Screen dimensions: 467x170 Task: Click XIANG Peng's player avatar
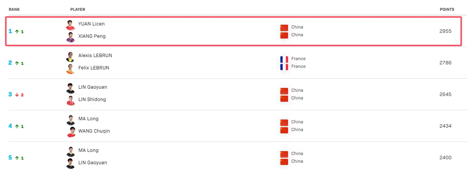(70, 37)
